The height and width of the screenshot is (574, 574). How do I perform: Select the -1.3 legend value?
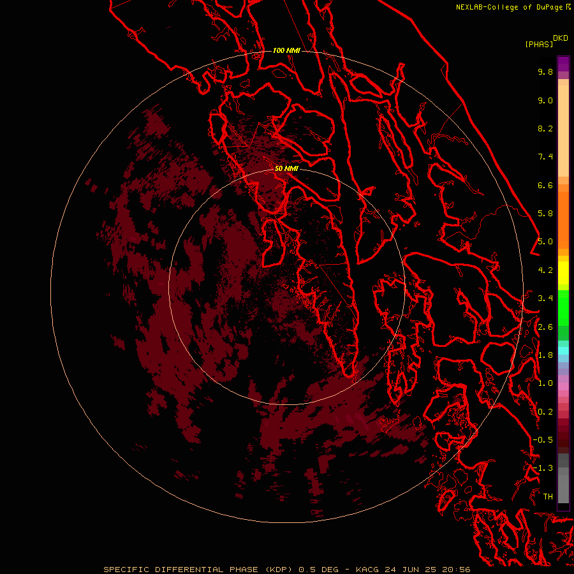pyautogui.click(x=543, y=468)
